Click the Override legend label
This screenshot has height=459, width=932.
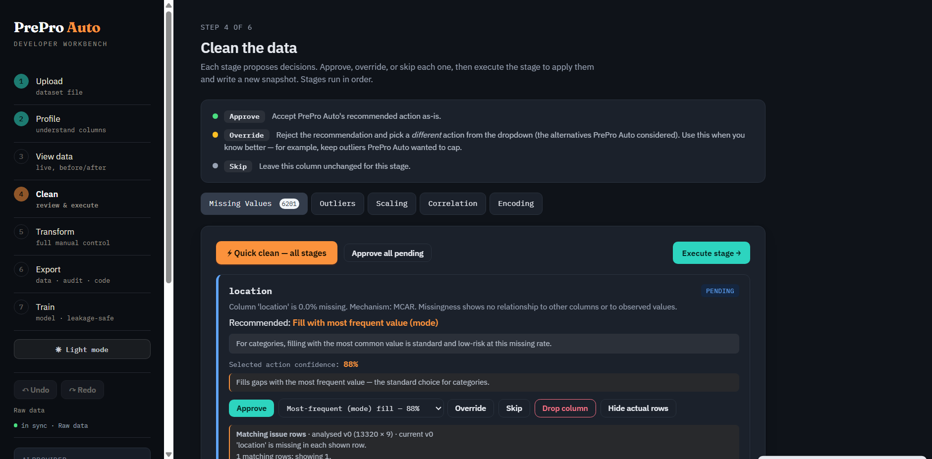click(x=246, y=135)
